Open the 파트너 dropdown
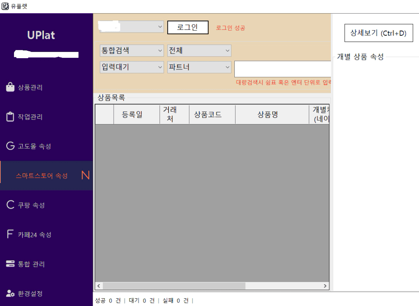Viewport: 419px width, 306px height. [199, 67]
